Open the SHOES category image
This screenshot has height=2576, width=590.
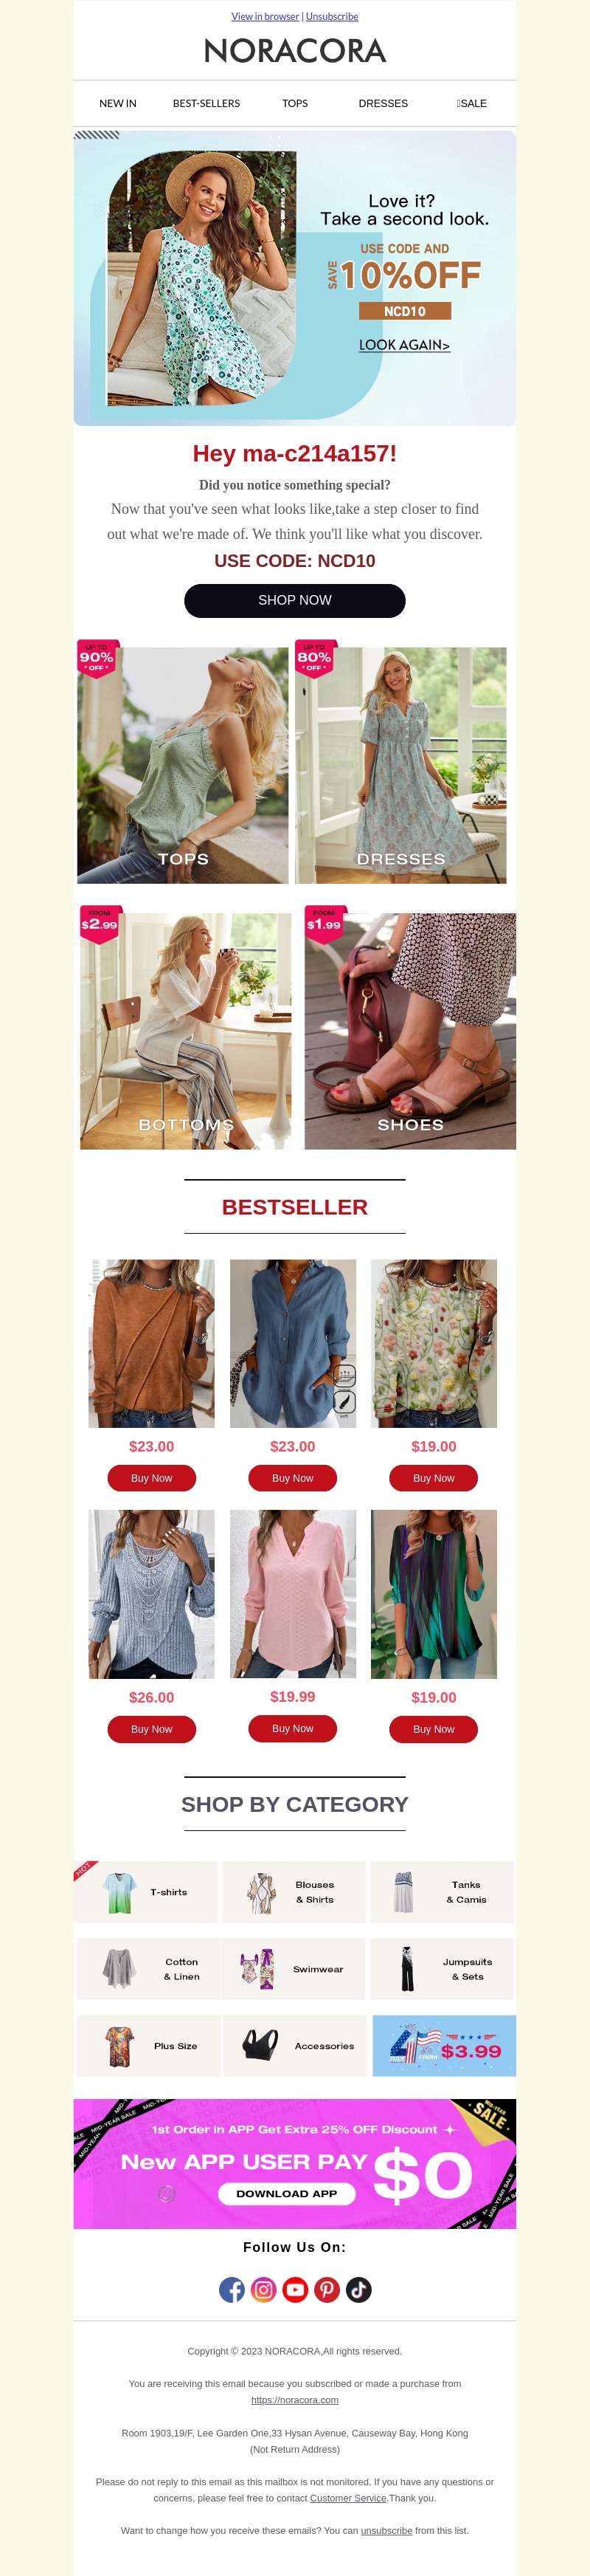click(x=410, y=1031)
